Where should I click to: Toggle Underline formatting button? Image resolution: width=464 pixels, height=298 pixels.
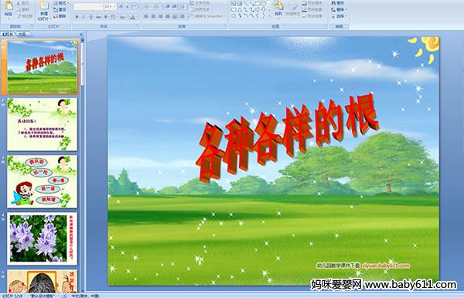tap(90, 17)
